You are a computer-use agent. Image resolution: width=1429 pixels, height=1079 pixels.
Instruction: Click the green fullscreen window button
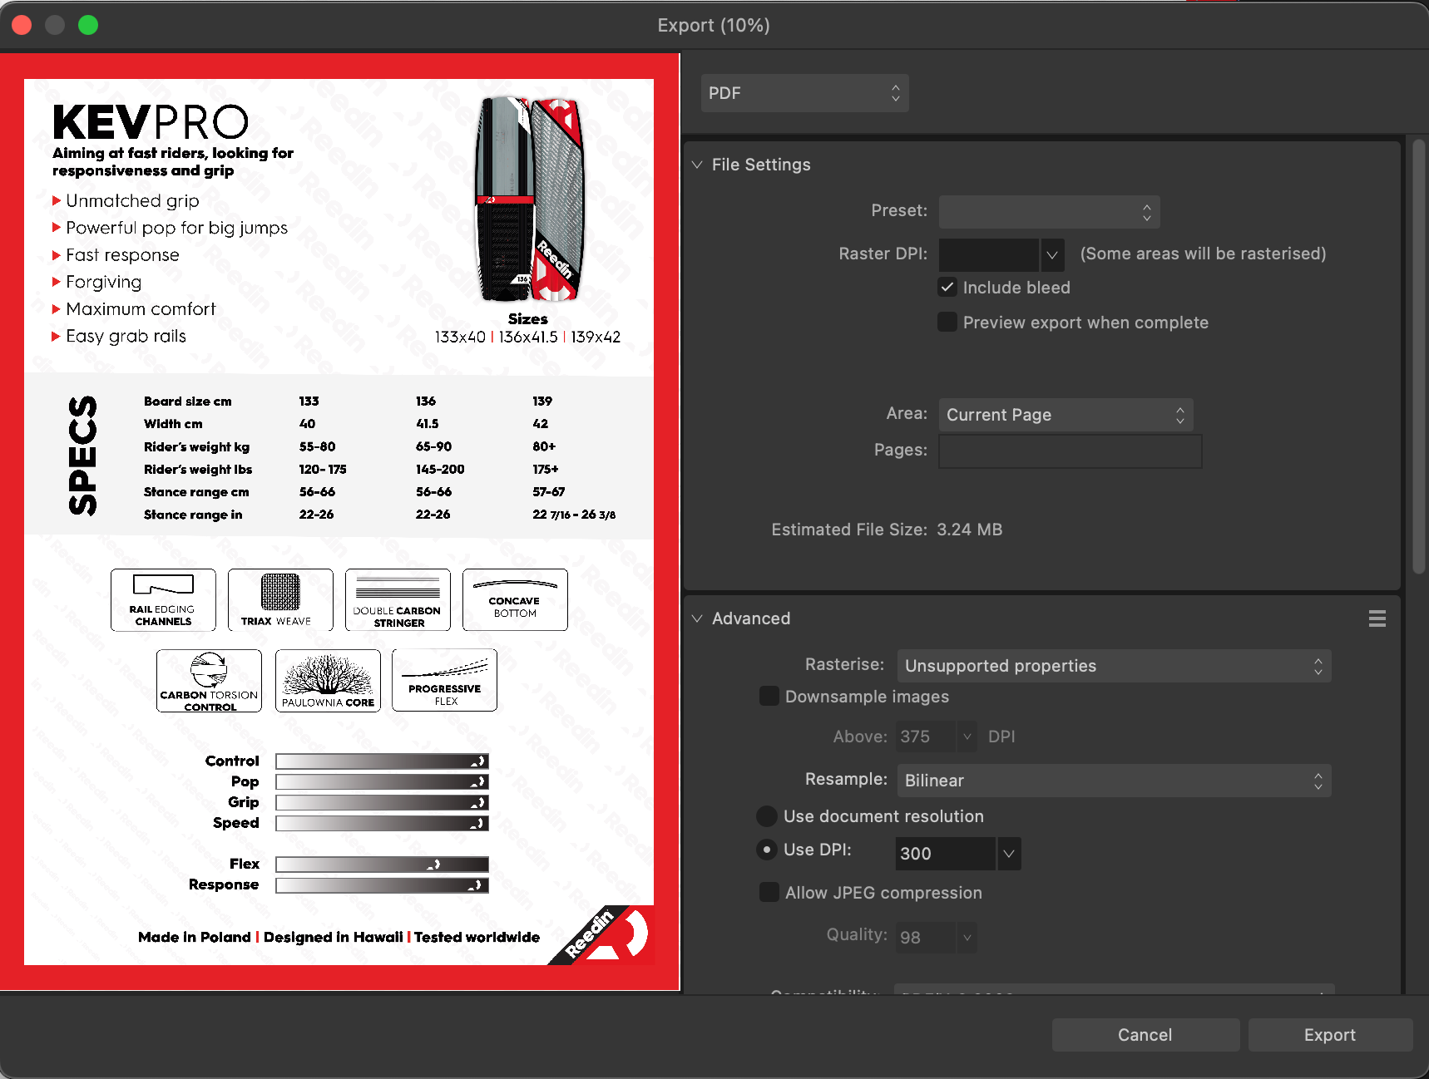tap(88, 25)
